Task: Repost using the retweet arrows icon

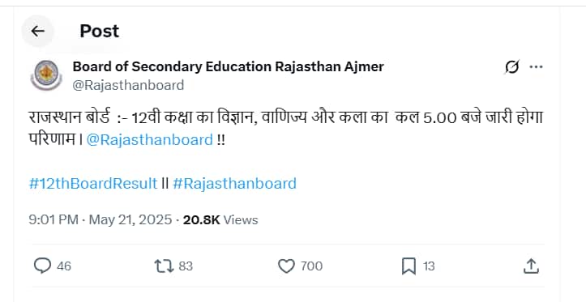Action: coord(164,266)
